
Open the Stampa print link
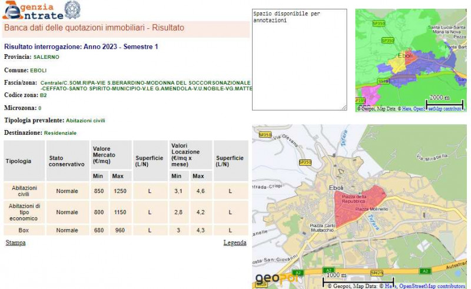[x=16, y=243]
